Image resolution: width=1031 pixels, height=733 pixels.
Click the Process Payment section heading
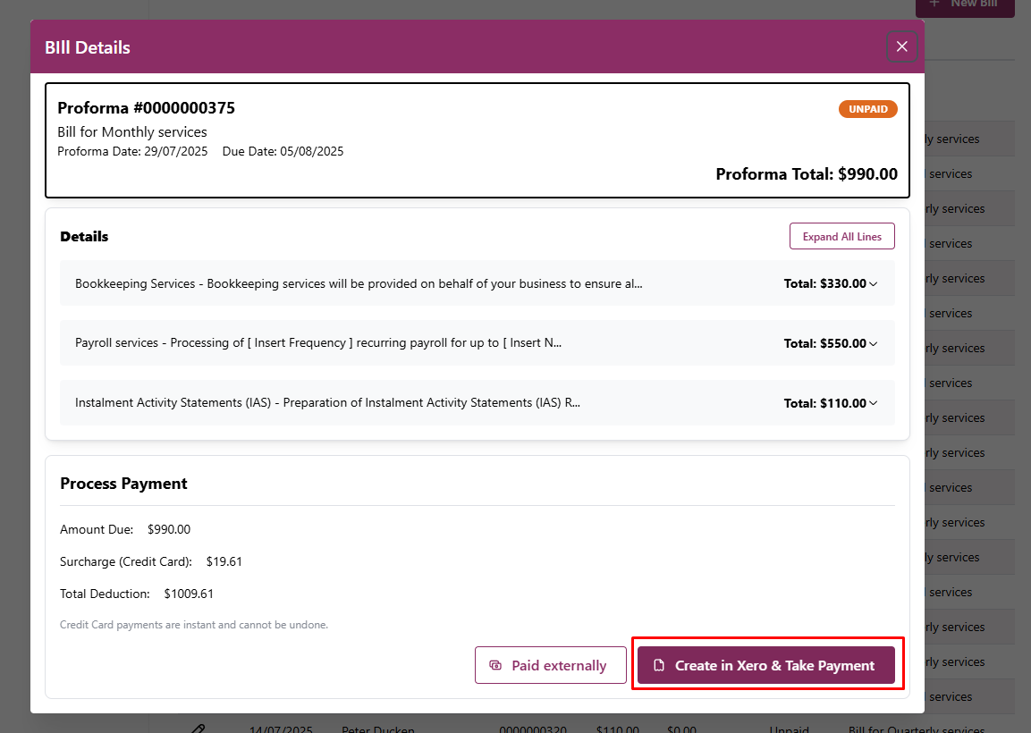pos(123,484)
